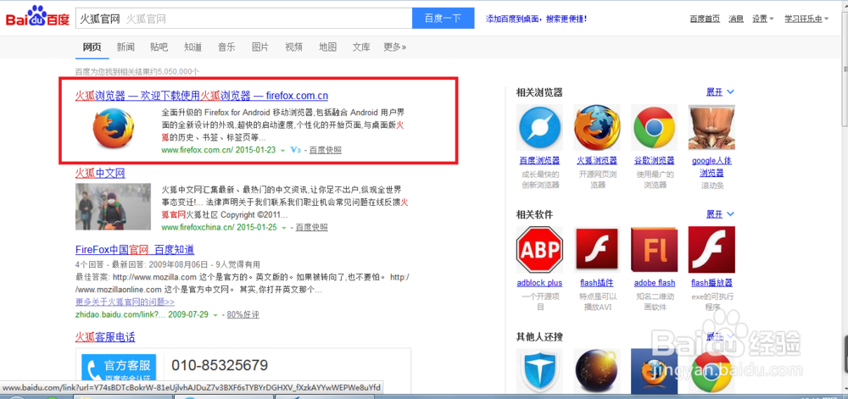
Task: Click the search input field containing 火狐官网
Action: pos(243,19)
